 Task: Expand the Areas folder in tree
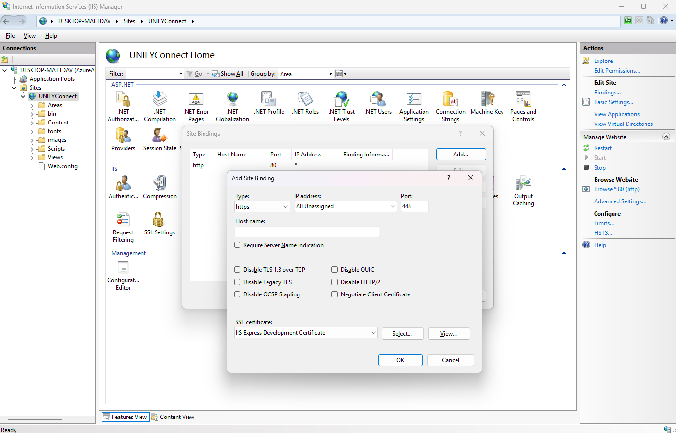pyautogui.click(x=32, y=105)
